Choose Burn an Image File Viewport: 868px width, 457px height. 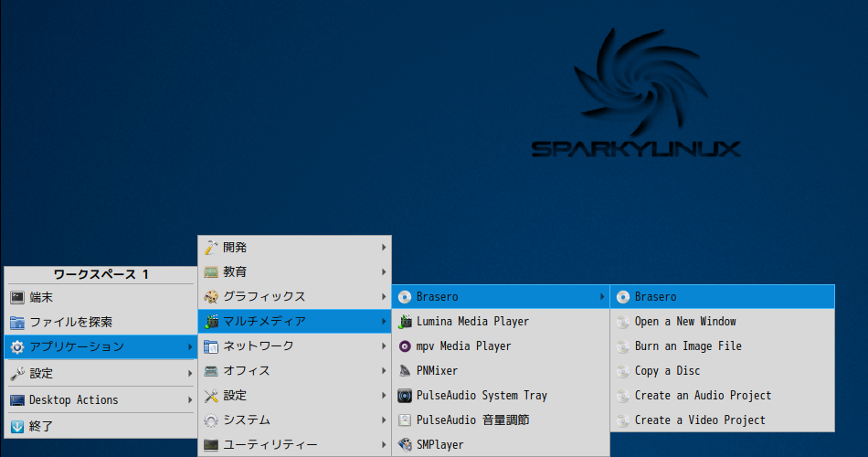(723, 346)
